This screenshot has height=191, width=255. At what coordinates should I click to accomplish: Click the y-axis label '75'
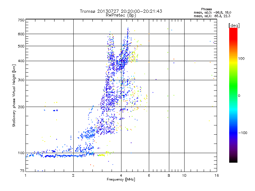(x=22, y=171)
